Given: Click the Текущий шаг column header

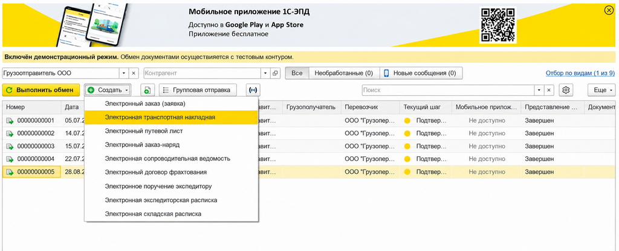Looking at the screenshot, I should [425, 107].
